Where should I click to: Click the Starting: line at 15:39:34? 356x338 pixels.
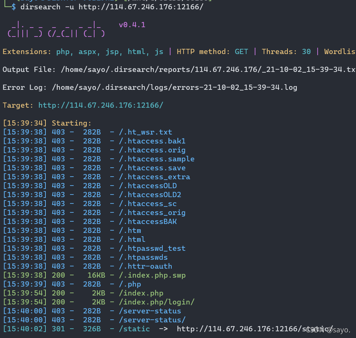click(47, 123)
